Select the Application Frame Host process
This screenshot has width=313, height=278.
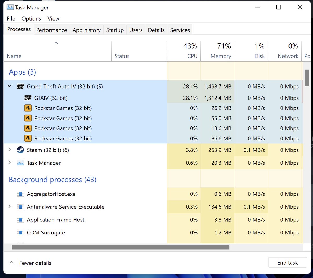[56, 220]
